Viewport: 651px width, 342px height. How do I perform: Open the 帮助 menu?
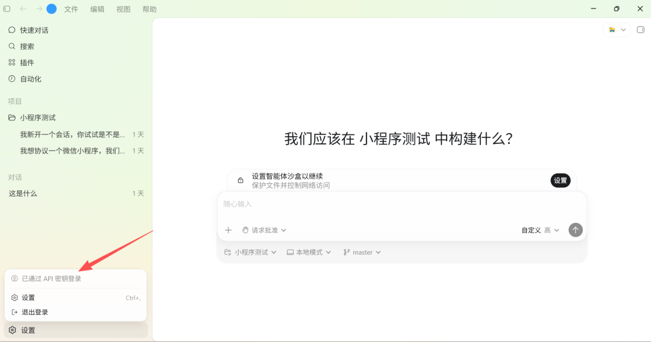149,9
